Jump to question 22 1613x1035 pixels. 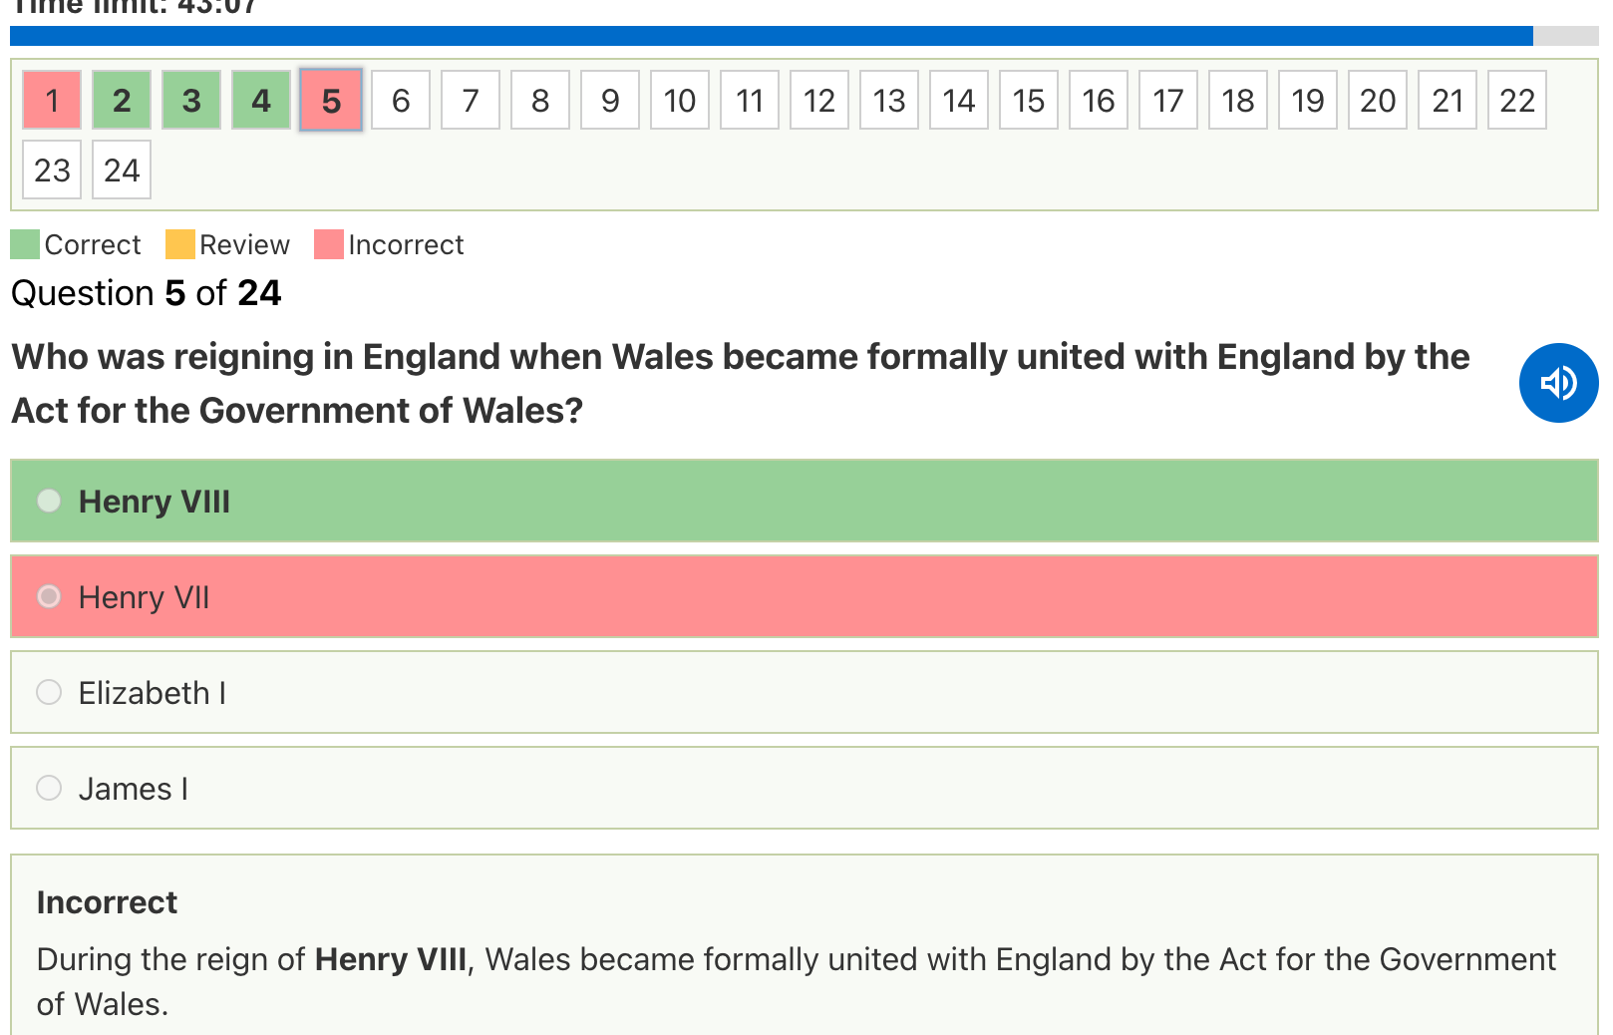[x=1517, y=100]
